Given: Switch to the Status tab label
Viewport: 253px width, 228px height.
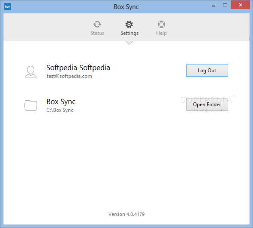Looking at the screenshot, I should tap(97, 33).
